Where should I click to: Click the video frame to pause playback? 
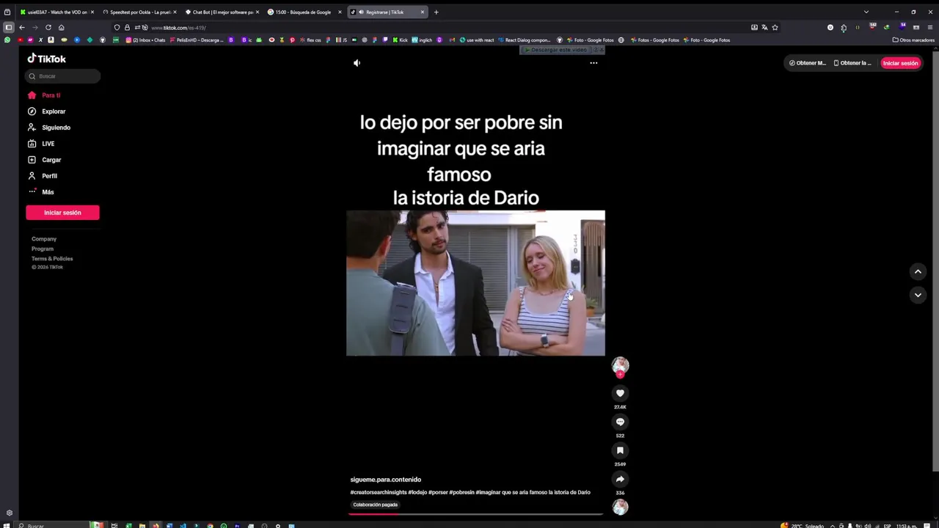(x=475, y=283)
